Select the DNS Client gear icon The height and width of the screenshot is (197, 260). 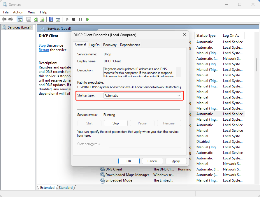tap(103, 169)
